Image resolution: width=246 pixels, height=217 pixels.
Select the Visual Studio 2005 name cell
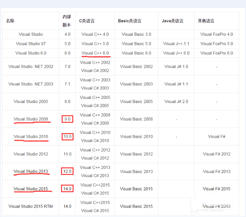[x=31, y=101]
